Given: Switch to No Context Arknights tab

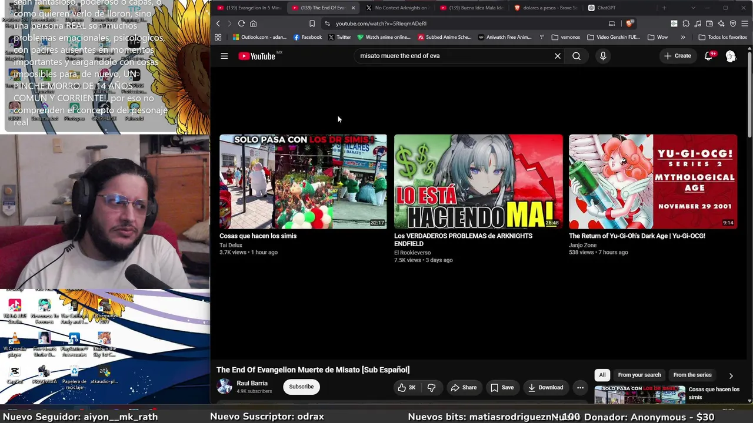Looking at the screenshot, I should pyautogui.click(x=397, y=8).
